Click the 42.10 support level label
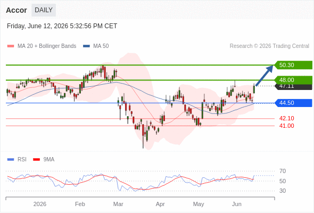 (286, 118)
